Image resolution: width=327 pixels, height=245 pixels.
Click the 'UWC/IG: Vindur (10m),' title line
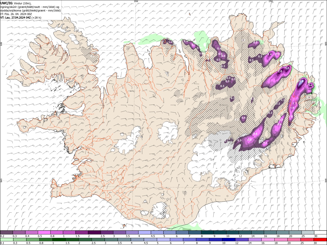click(x=16, y=3)
